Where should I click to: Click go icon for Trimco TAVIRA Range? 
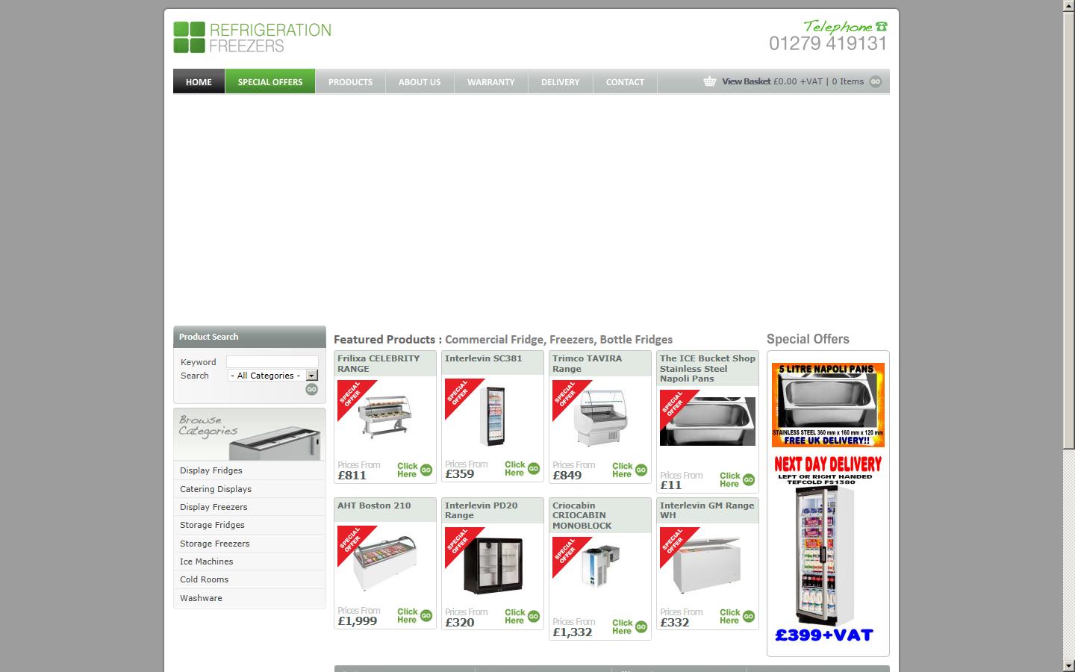[x=641, y=470]
